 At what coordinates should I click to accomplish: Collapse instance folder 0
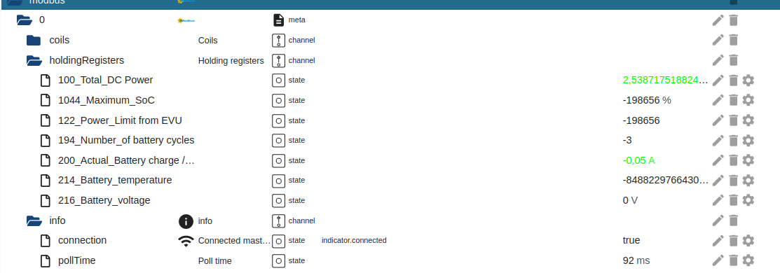25,20
